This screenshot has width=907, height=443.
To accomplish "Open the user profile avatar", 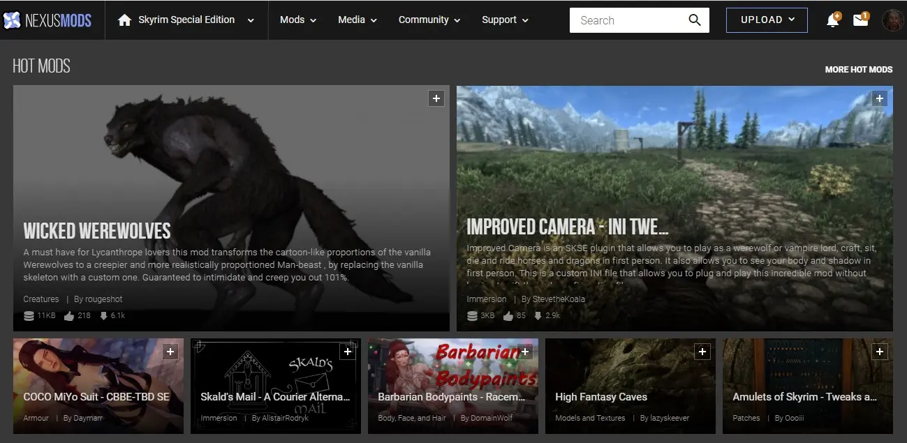I will coord(892,20).
